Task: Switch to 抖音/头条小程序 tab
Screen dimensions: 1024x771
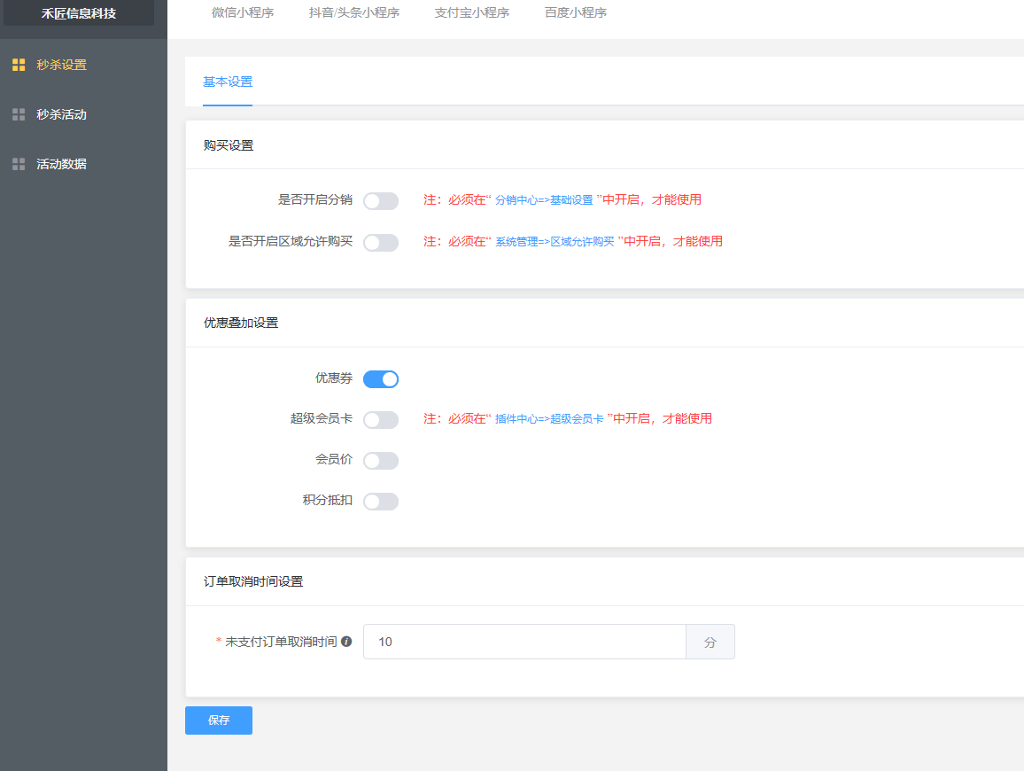Action: pos(354,12)
